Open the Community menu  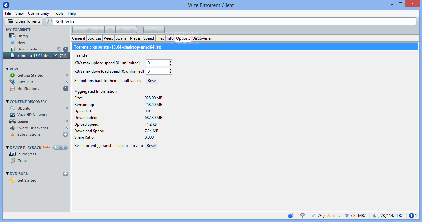click(39, 13)
